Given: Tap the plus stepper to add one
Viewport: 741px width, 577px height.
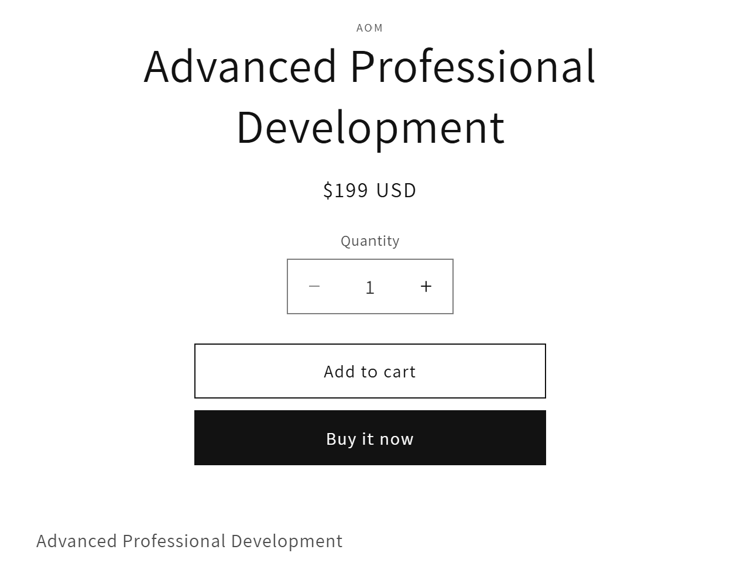Looking at the screenshot, I should pyautogui.click(x=426, y=286).
